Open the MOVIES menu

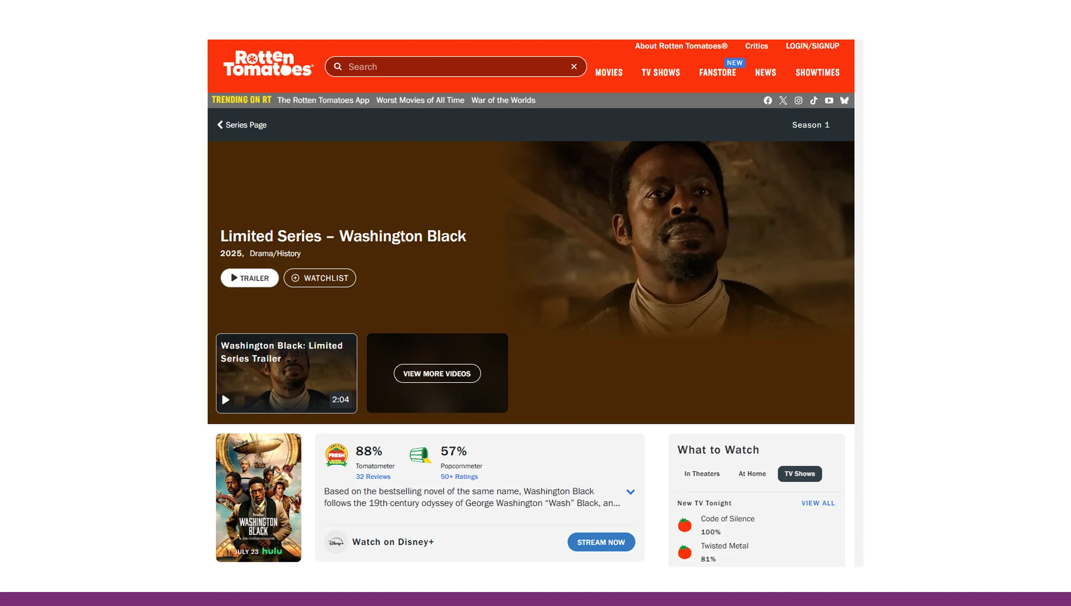pyautogui.click(x=608, y=72)
